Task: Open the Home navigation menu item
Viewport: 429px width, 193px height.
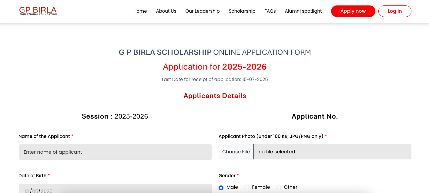Action: [140, 11]
